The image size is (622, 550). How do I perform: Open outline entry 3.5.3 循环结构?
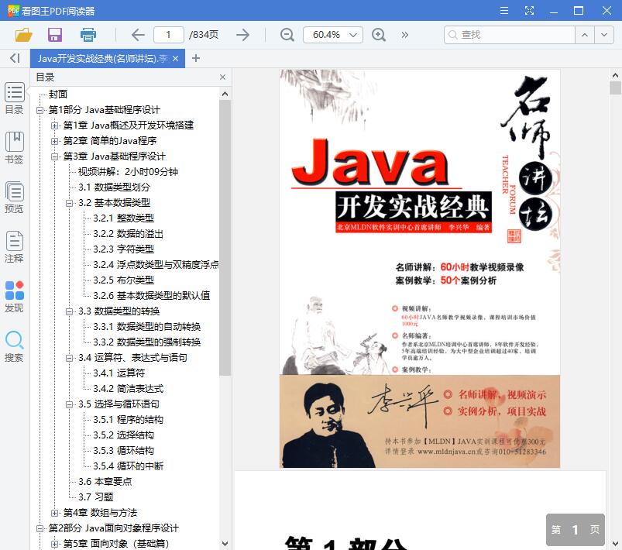123,450
